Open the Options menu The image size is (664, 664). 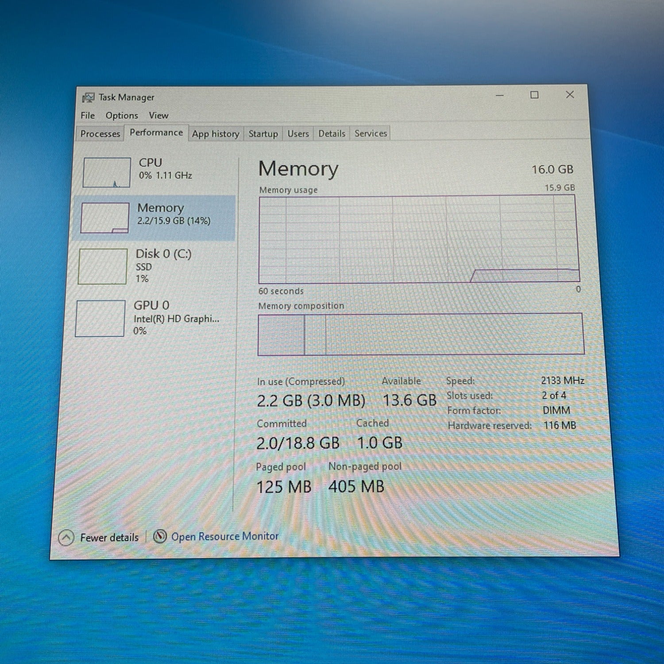pos(122,116)
